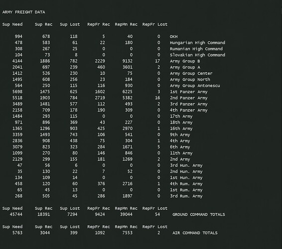Click the ARMY FREIGHT DATA title

pos(23,12)
